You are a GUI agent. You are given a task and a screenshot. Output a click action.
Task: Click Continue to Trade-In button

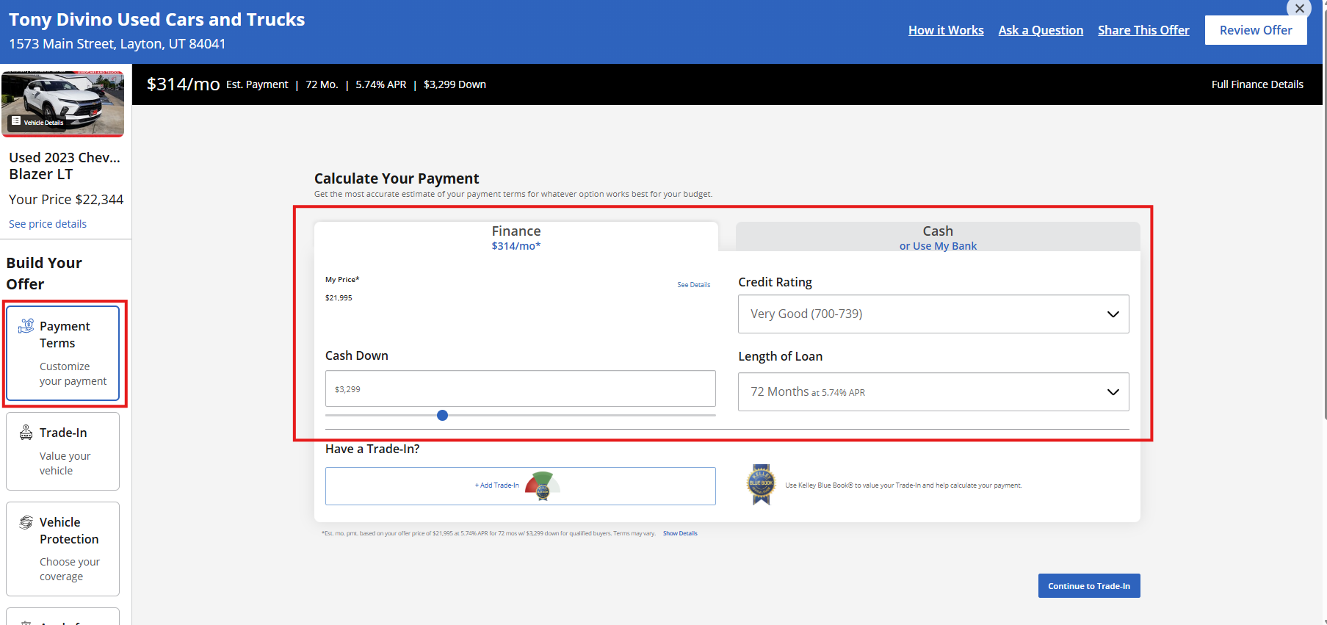pos(1089,585)
